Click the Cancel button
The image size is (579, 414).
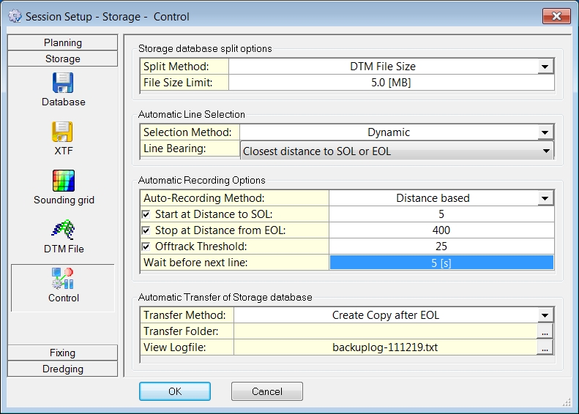[266, 391]
